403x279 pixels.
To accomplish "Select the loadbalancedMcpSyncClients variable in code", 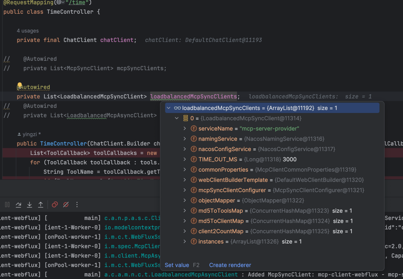I will point(193,97).
